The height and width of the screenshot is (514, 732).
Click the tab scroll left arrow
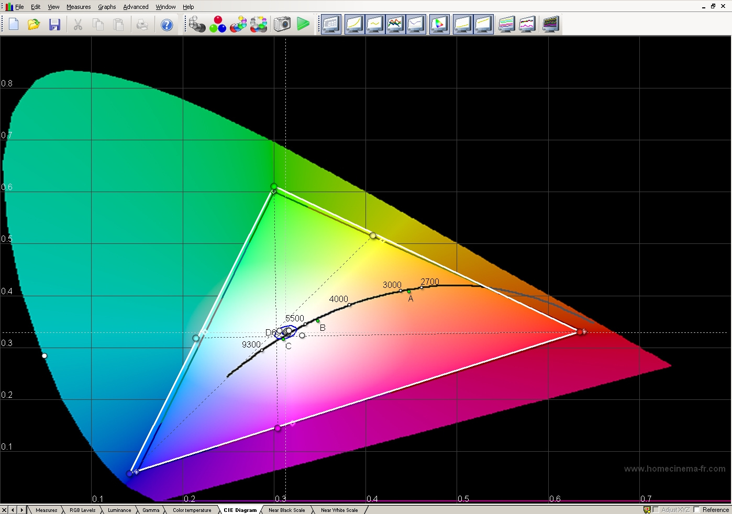tap(13, 510)
